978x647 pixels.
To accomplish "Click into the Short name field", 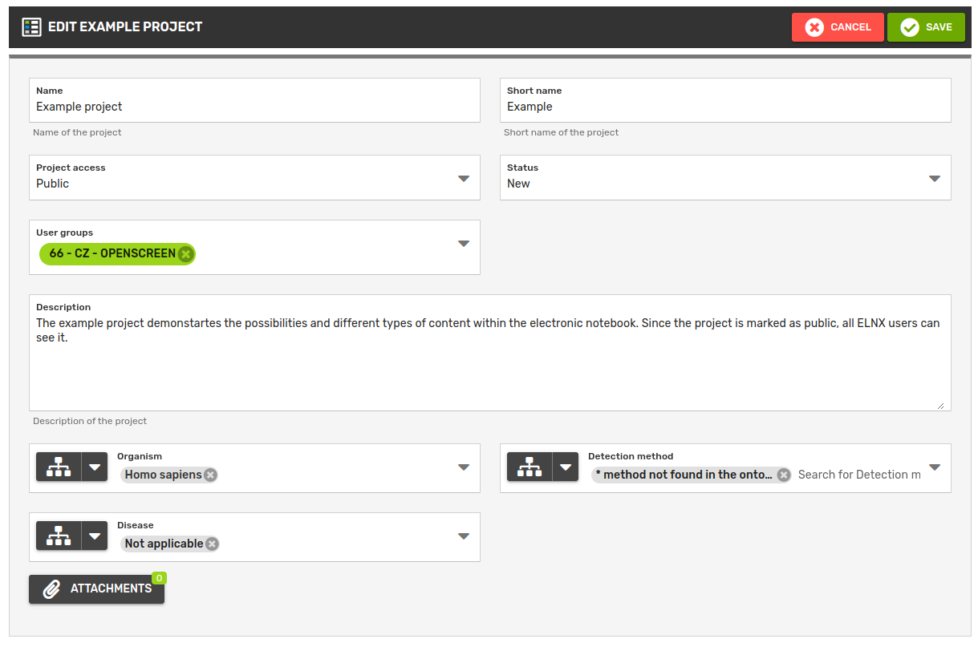I will [x=724, y=107].
